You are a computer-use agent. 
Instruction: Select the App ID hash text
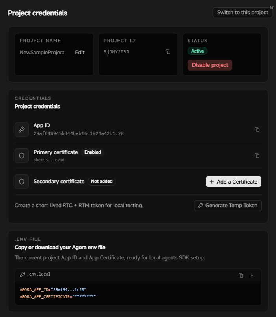tap(78, 133)
